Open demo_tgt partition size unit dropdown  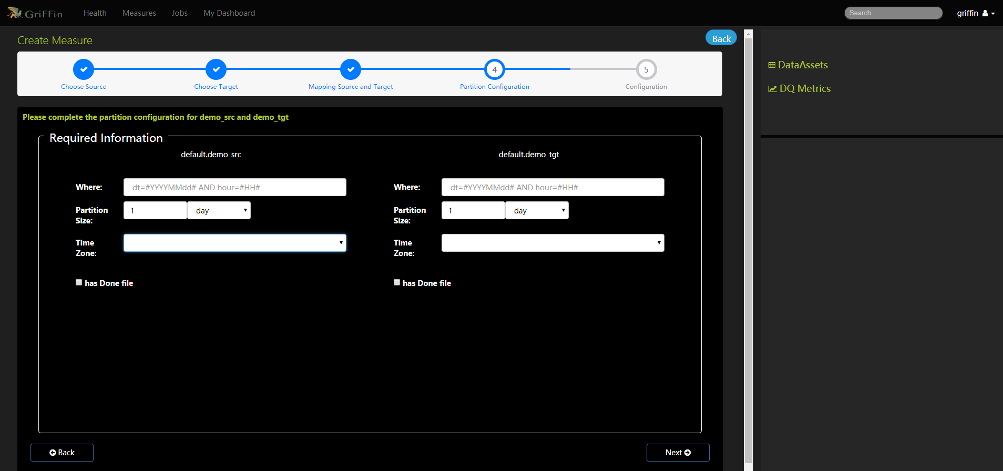click(x=537, y=210)
